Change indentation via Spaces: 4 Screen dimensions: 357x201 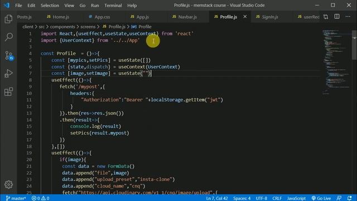pos(242,198)
